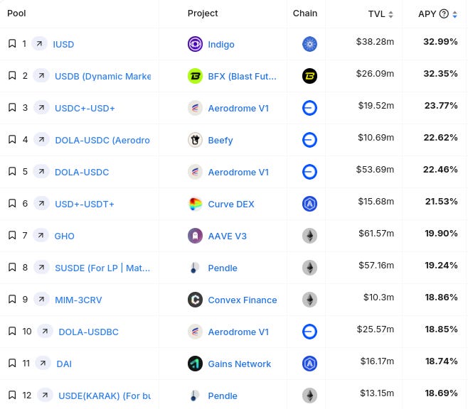468x409 pixels.
Task: Click the Gains Network logo
Action: pos(195,364)
